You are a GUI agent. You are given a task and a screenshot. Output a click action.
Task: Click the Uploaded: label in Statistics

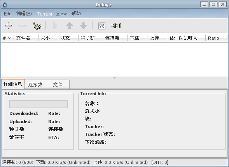[x=21, y=122]
